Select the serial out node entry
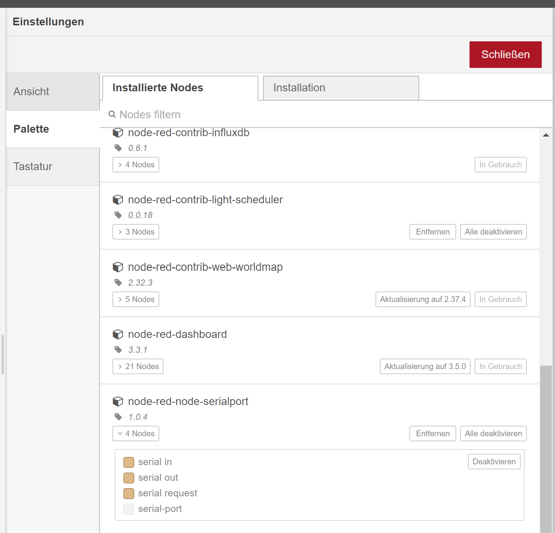The image size is (555, 533). 158,478
